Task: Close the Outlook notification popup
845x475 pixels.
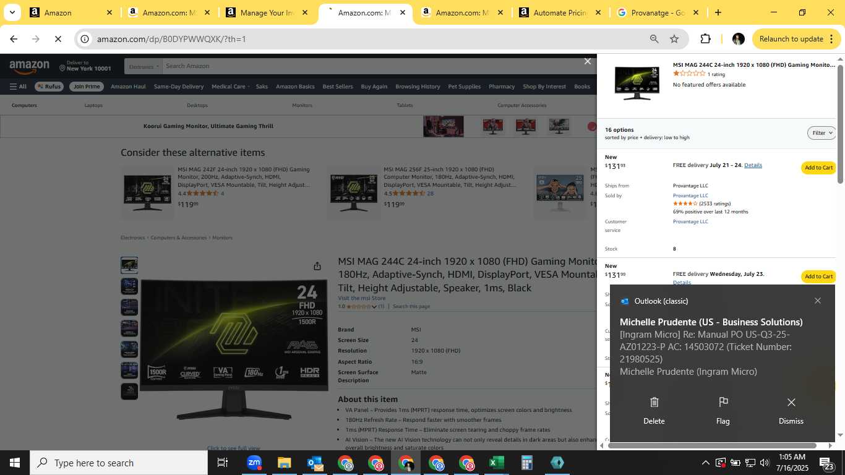Action: [818, 301]
